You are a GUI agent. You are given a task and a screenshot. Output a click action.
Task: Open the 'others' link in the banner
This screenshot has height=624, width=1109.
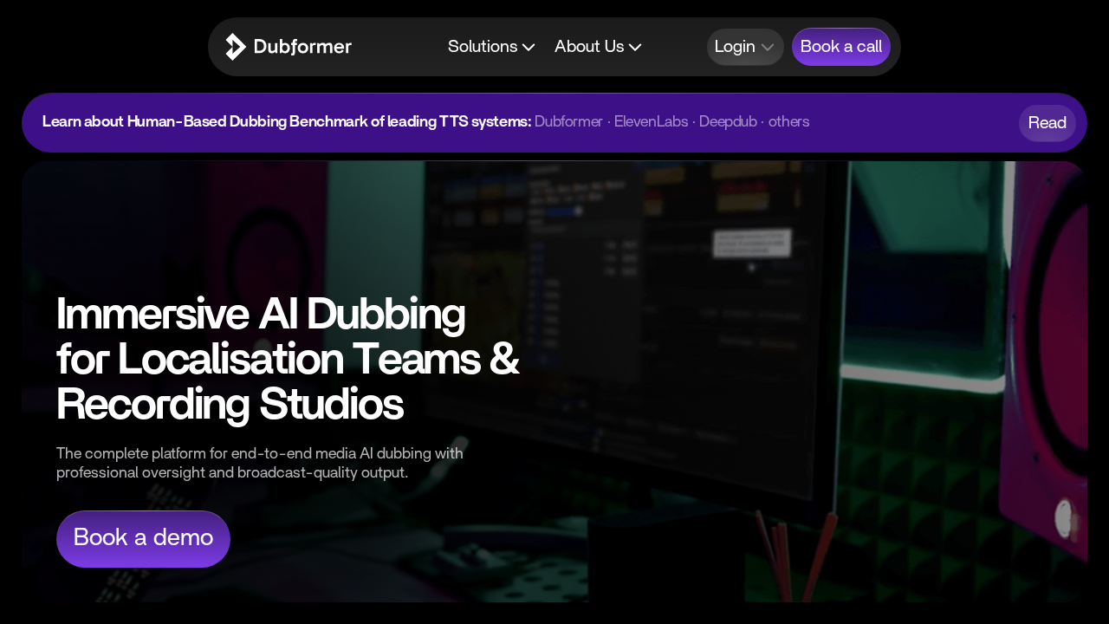[x=788, y=121]
